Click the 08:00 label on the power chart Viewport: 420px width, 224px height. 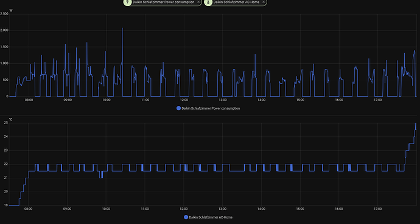29,100
